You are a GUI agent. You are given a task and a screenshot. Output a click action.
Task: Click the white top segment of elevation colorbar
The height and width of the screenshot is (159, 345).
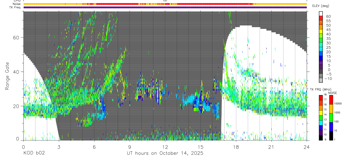coord(321,14)
